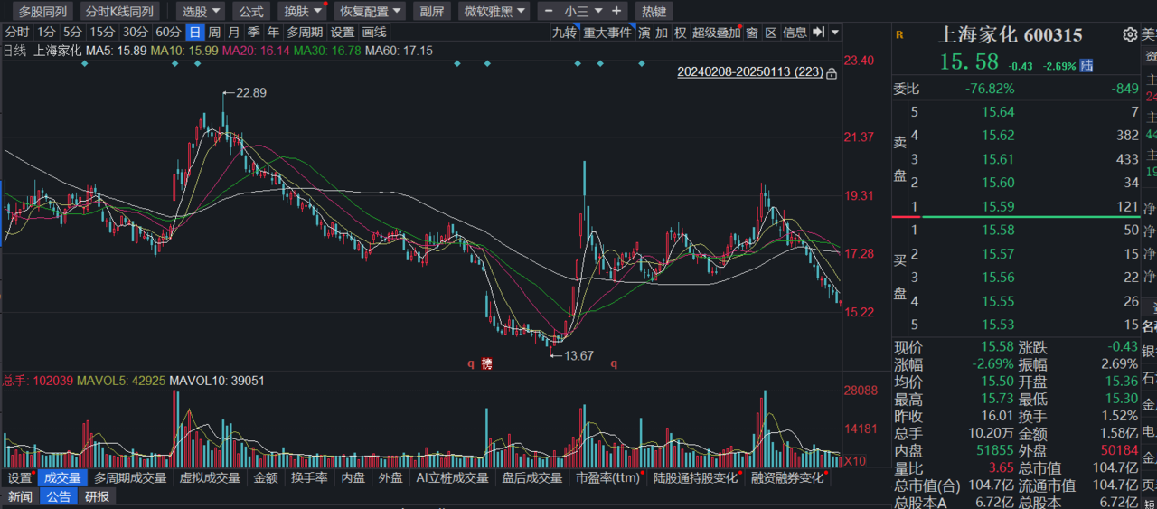Select the 30分 period
Screen dimensions: 1157x509
[136, 33]
